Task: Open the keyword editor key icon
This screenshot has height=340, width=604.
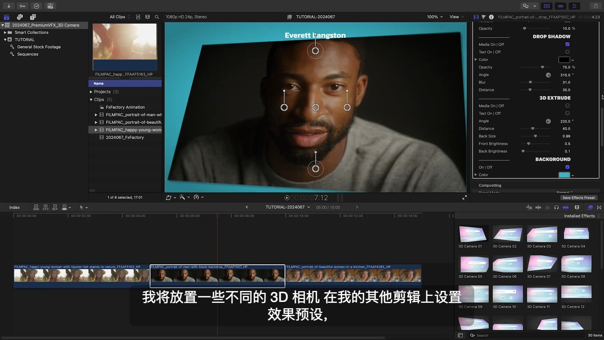Action: click(x=22, y=6)
